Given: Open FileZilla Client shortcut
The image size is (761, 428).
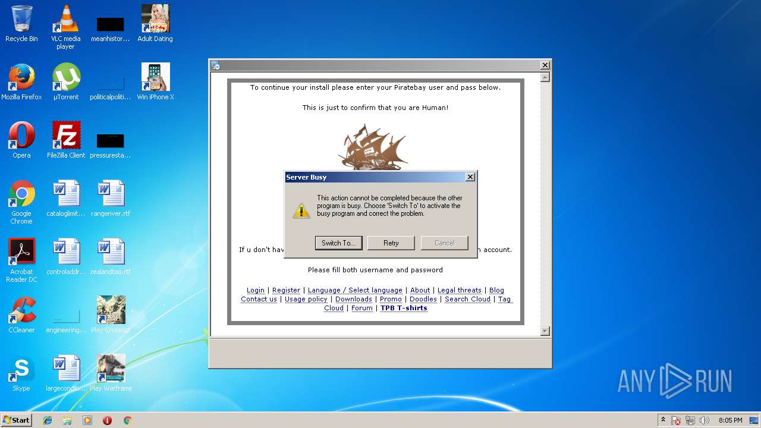Looking at the screenshot, I should (x=65, y=140).
